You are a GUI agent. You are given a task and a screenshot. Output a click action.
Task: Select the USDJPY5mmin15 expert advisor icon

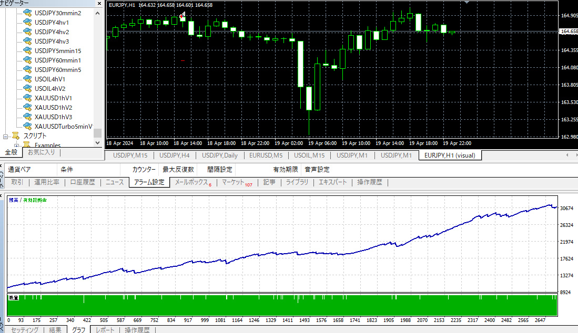pyautogui.click(x=27, y=50)
